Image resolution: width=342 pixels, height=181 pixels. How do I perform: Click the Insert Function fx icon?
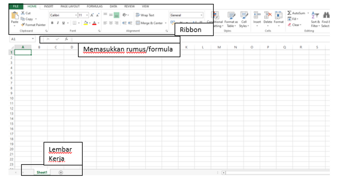pyautogui.click(x=66, y=39)
